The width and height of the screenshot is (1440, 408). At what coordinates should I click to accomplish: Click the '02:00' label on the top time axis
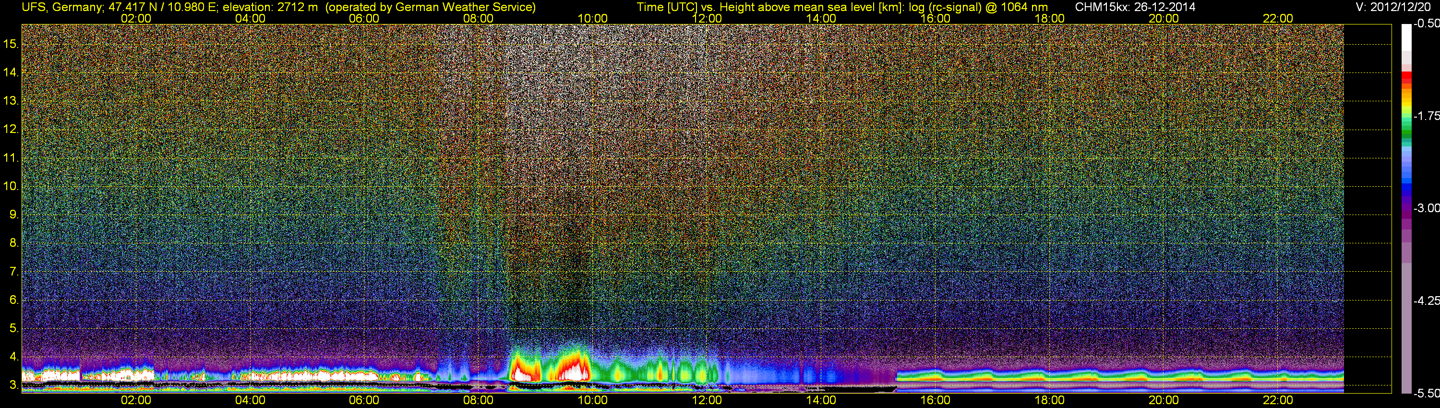[136, 18]
